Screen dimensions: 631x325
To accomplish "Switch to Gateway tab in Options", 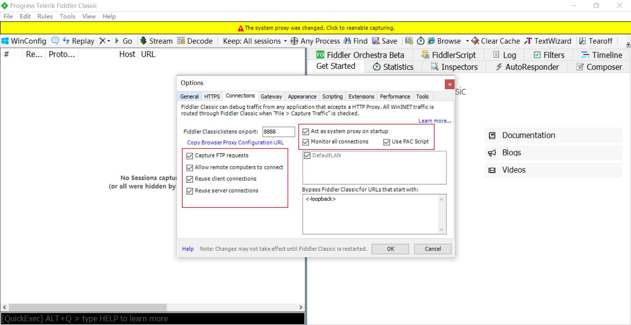I will [x=271, y=96].
